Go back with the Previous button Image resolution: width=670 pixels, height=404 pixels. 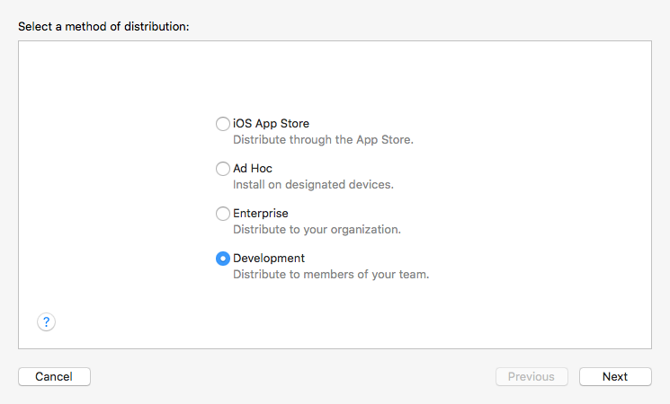532,377
